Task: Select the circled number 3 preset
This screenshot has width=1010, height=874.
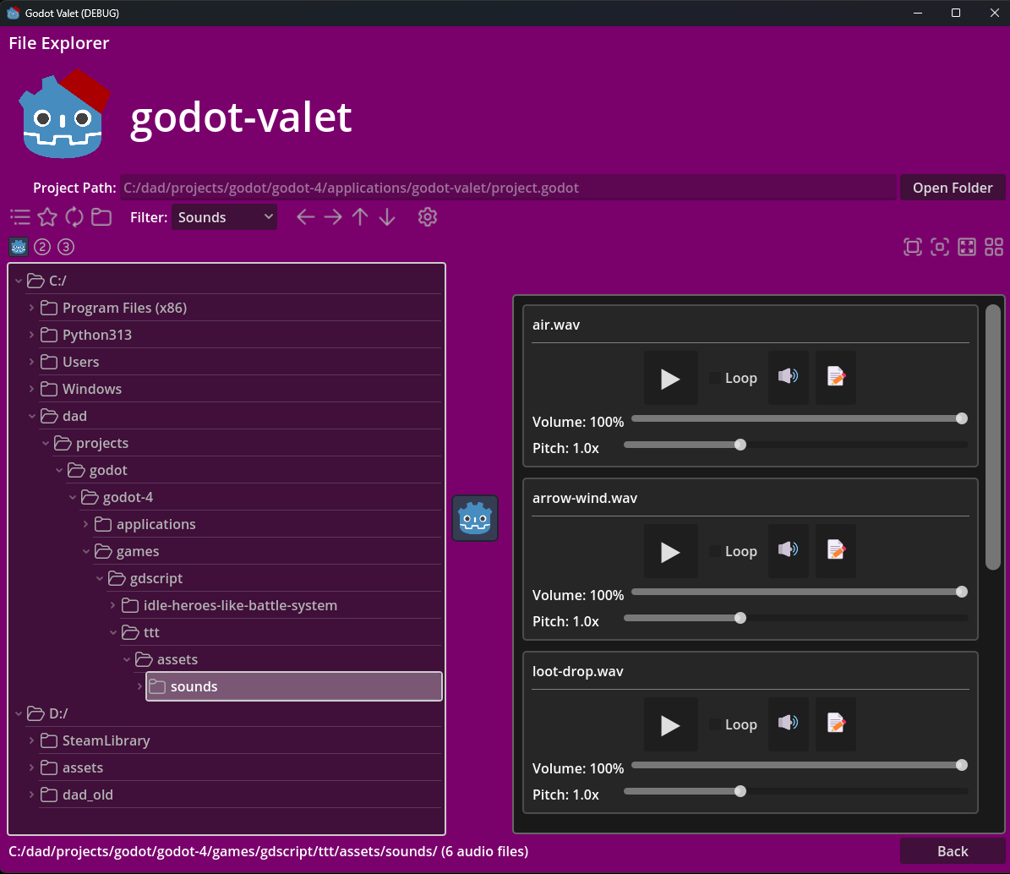Action: tap(66, 247)
